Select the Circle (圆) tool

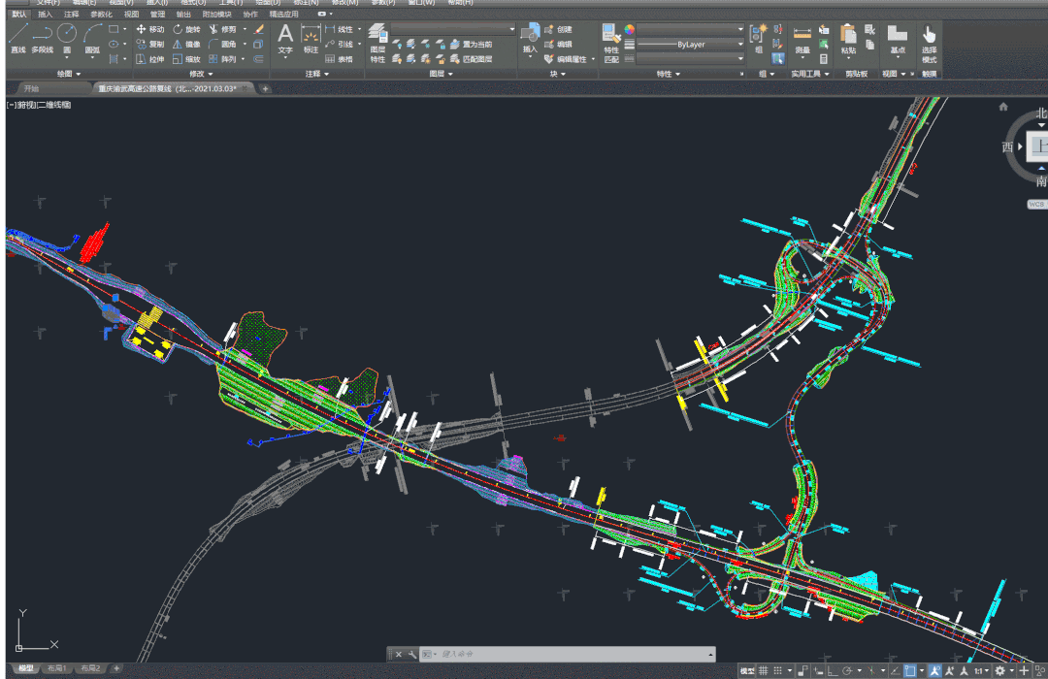click(x=67, y=38)
